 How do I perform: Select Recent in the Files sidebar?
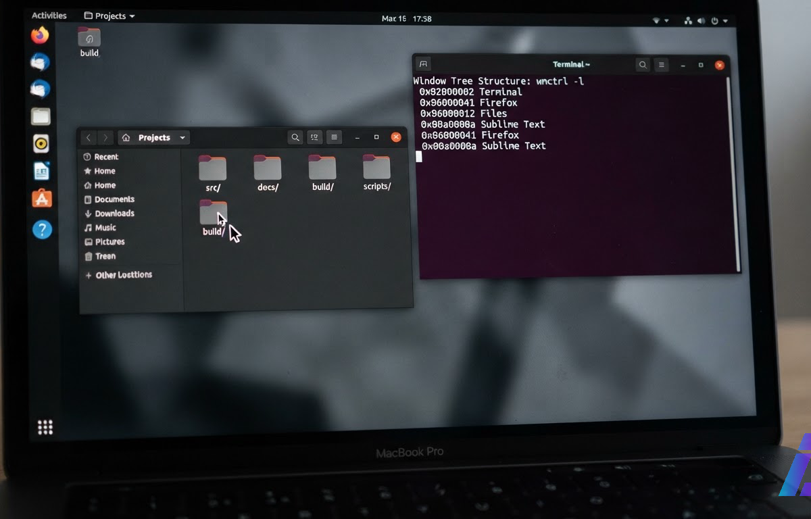coord(101,157)
